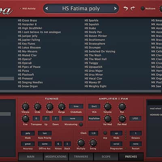The width and height of the screenshot is (162, 162).
Task: Toggle the Microtuning button
Action: coord(81,124)
